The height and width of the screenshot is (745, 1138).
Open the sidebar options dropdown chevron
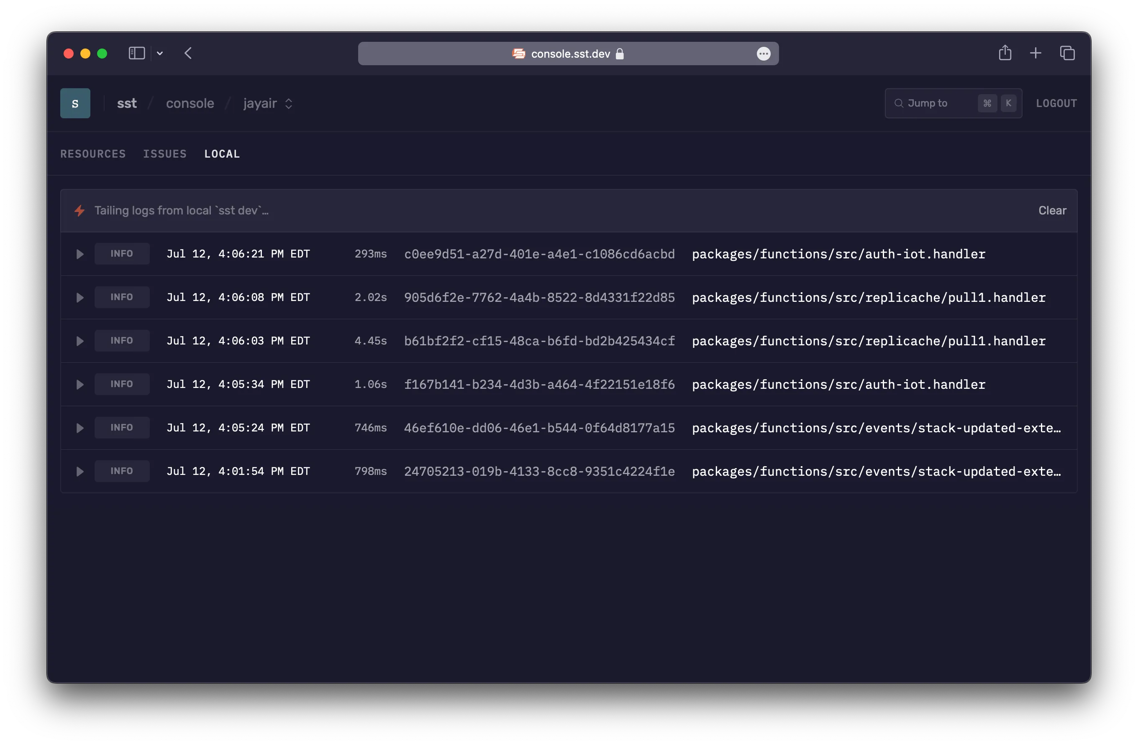tap(160, 53)
